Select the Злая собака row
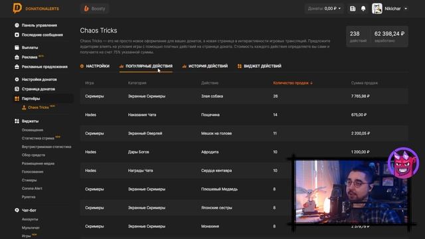Screen dimensions: 425x239 (x=244, y=96)
